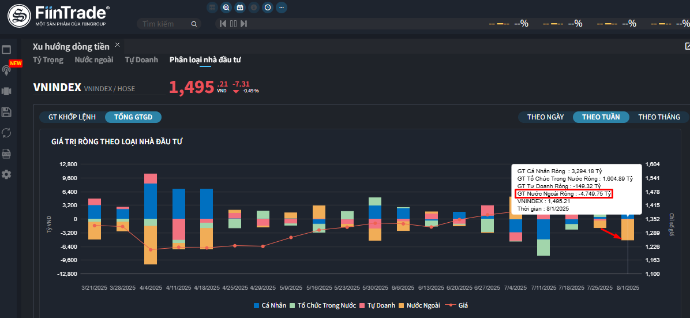Screen dimensions: 690x318
Task: Click the 5/30/2025 date label
Action: 376,288
